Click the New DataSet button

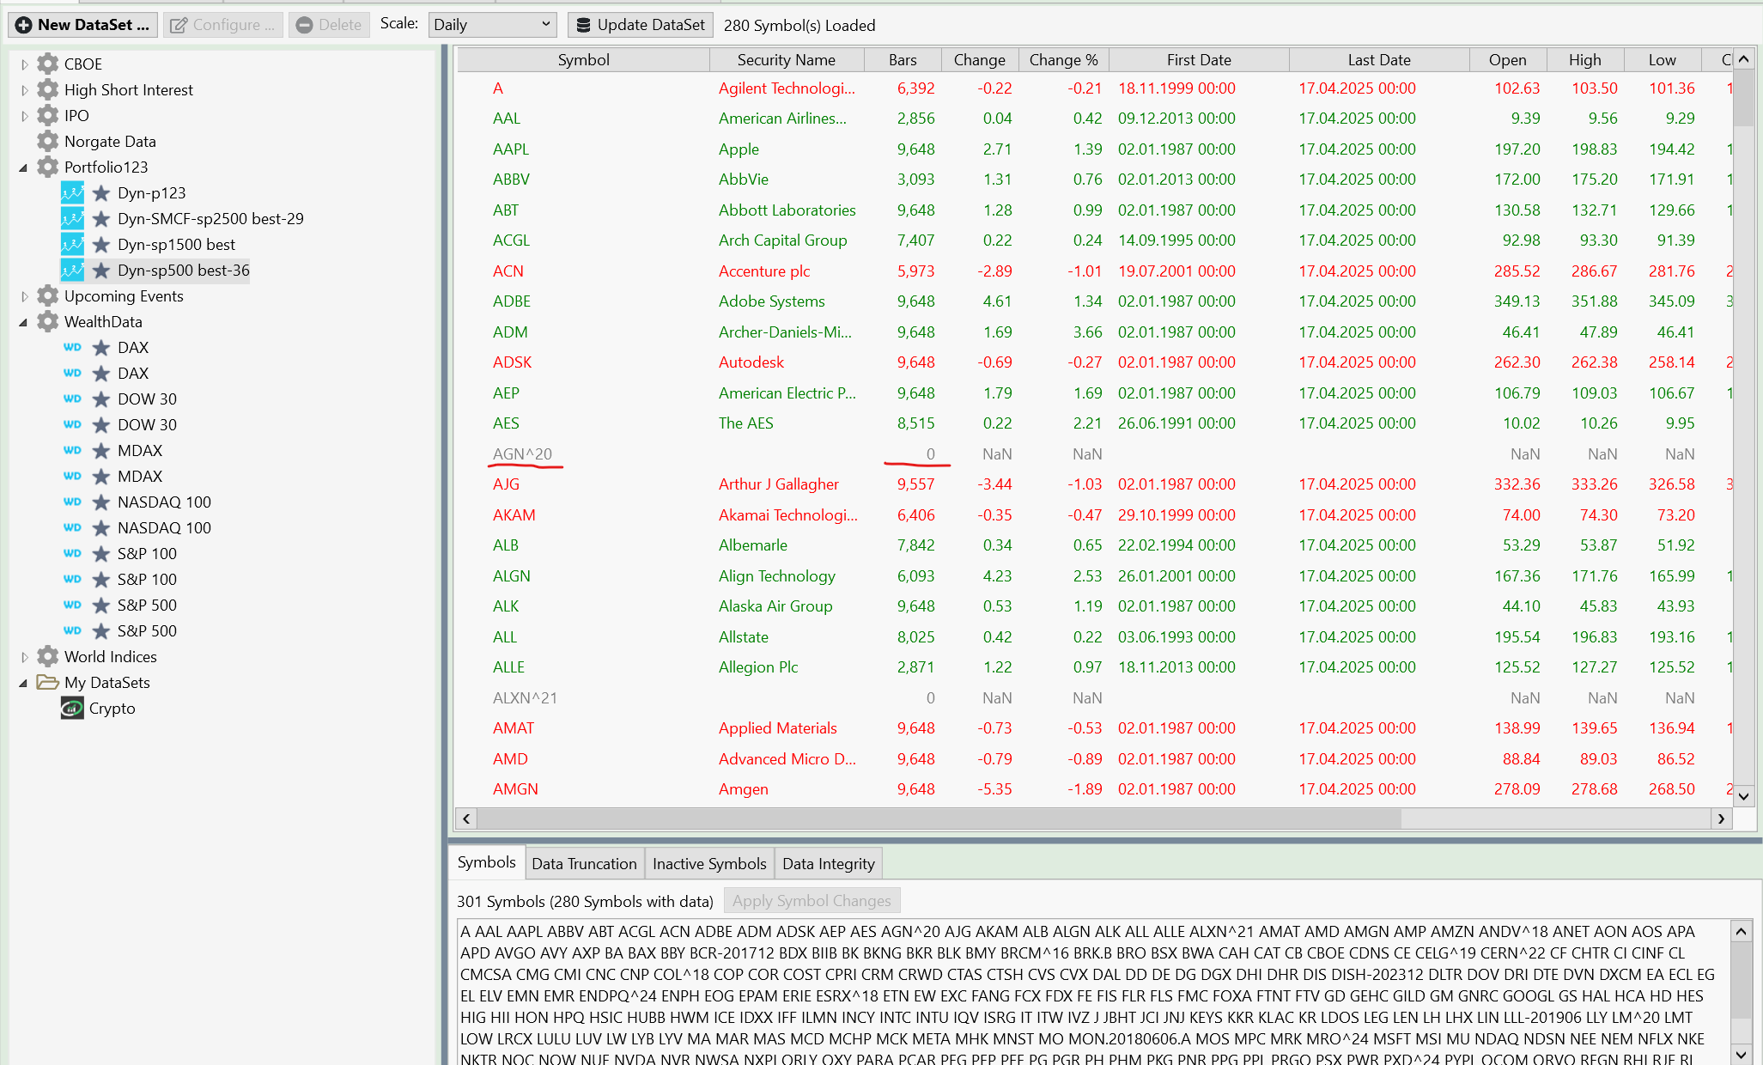(83, 25)
